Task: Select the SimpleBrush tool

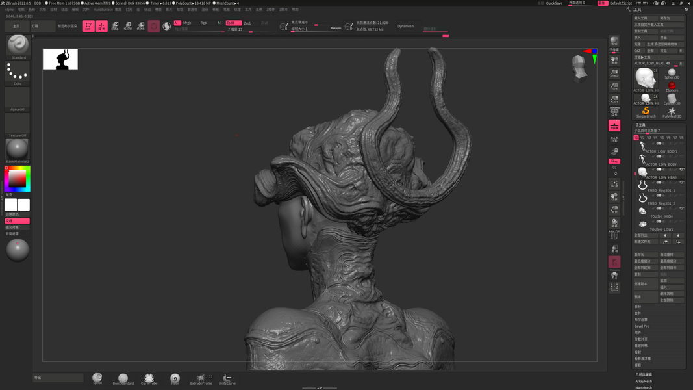Action: 646,112
